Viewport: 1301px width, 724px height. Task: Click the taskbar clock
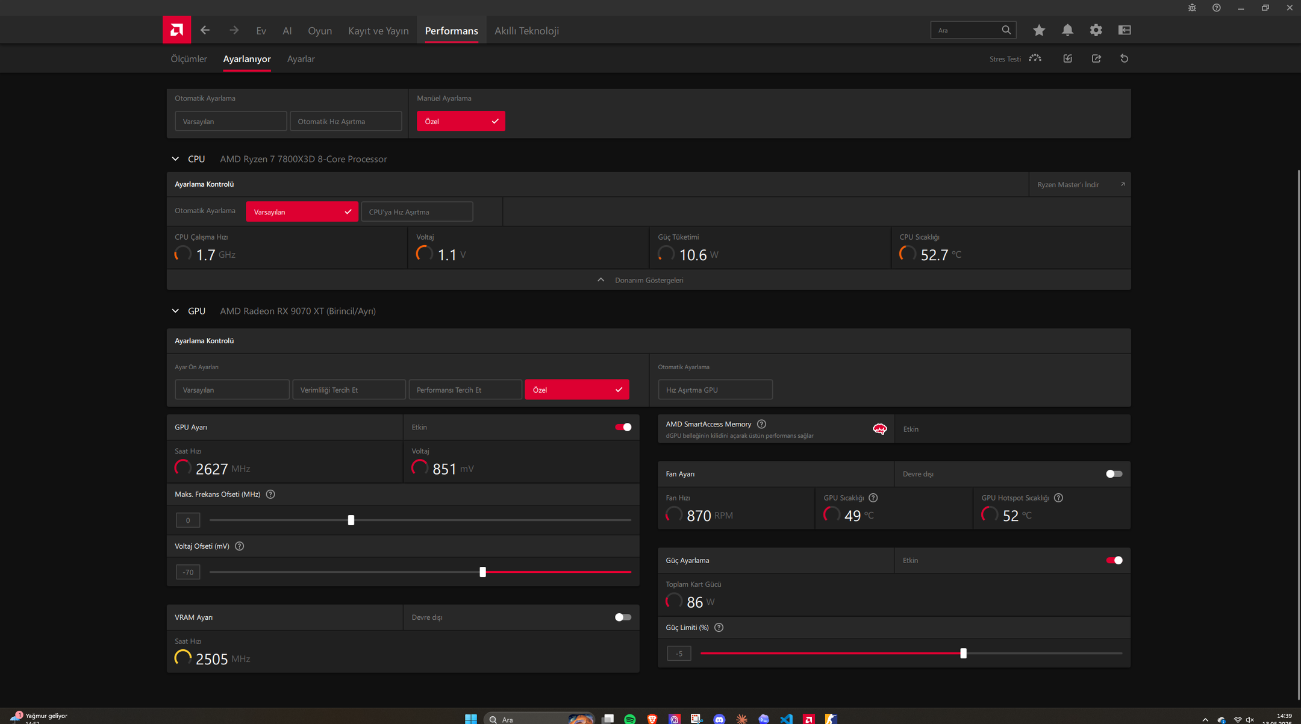point(1277,719)
